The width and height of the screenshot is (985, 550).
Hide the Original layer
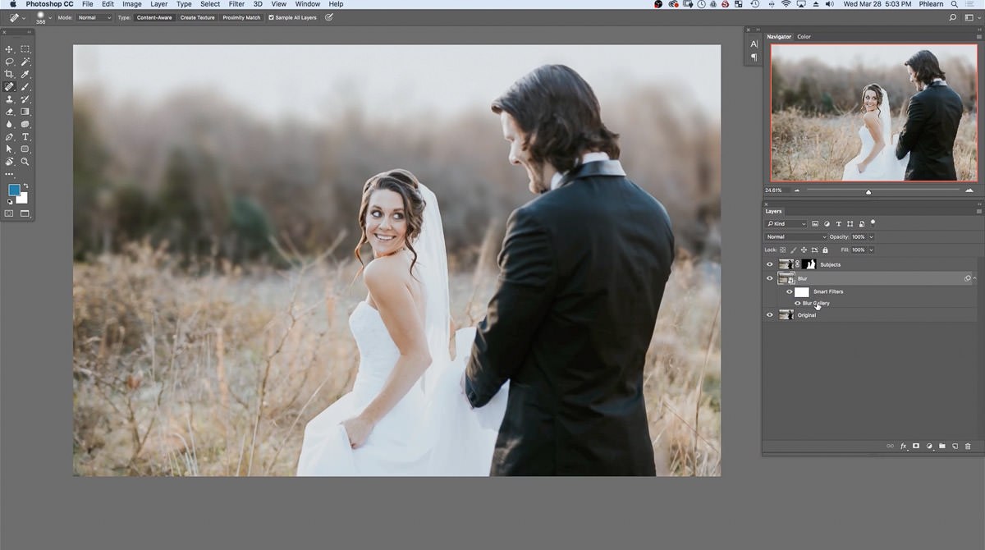tap(770, 315)
